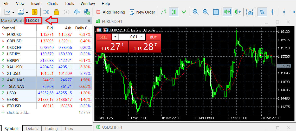The image size is (296, 131).
Task: Click the Signals broadcast icon
Action: tap(67, 12)
